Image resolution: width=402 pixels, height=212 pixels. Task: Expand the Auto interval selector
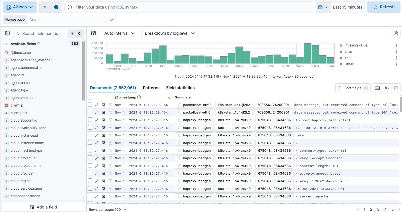point(120,33)
